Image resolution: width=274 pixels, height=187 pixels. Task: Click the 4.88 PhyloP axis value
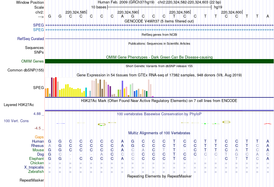coord(37,114)
